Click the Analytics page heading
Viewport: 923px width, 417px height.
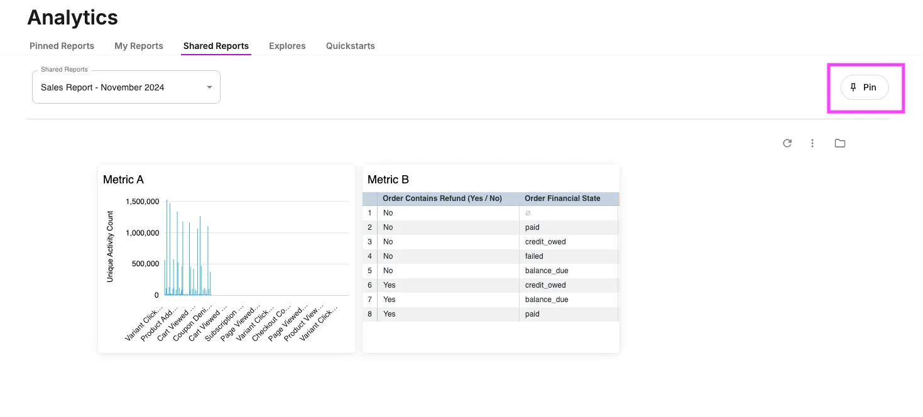(73, 18)
